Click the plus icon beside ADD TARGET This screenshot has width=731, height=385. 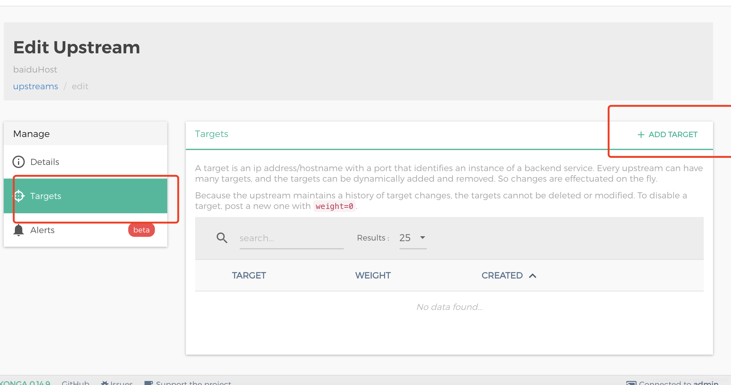click(641, 135)
